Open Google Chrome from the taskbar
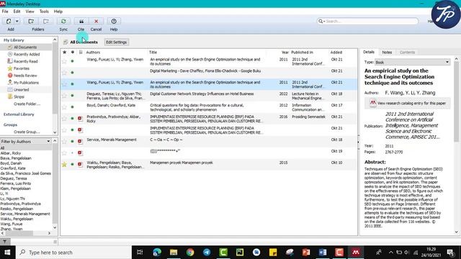 coord(190,253)
